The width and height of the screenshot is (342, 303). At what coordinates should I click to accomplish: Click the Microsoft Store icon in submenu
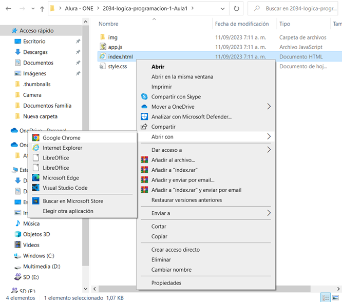coord(36,201)
